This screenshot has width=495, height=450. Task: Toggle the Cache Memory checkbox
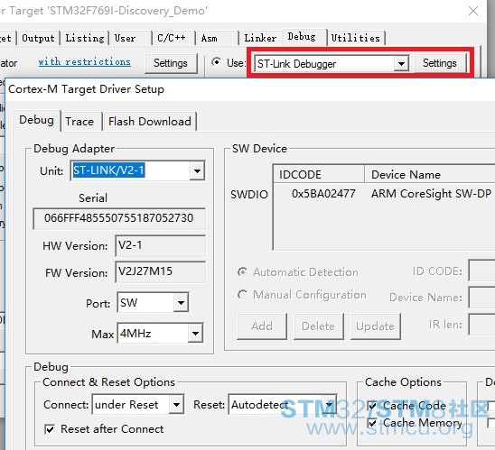pos(372,423)
